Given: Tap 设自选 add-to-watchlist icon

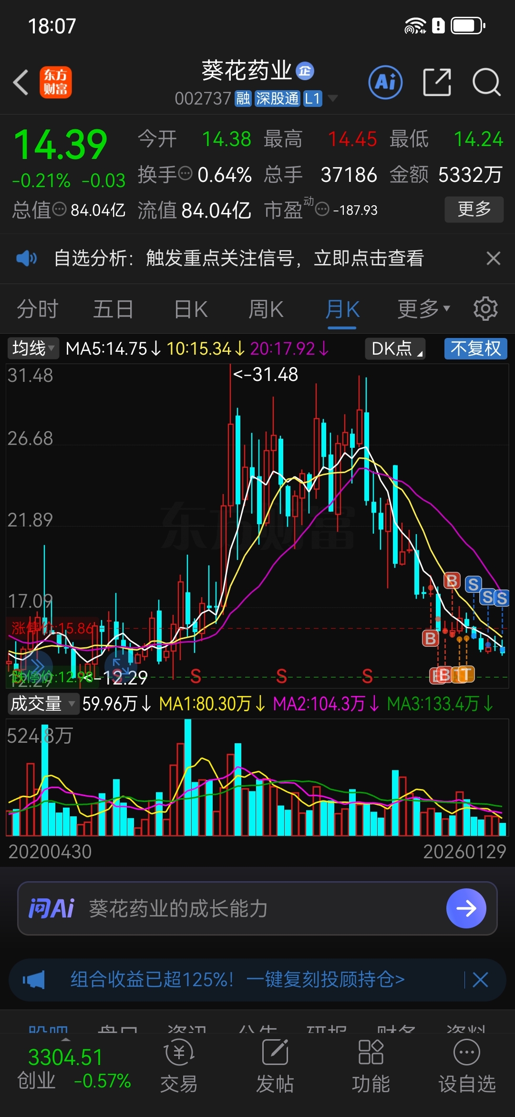Looking at the screenshot, I should 467,1067.
